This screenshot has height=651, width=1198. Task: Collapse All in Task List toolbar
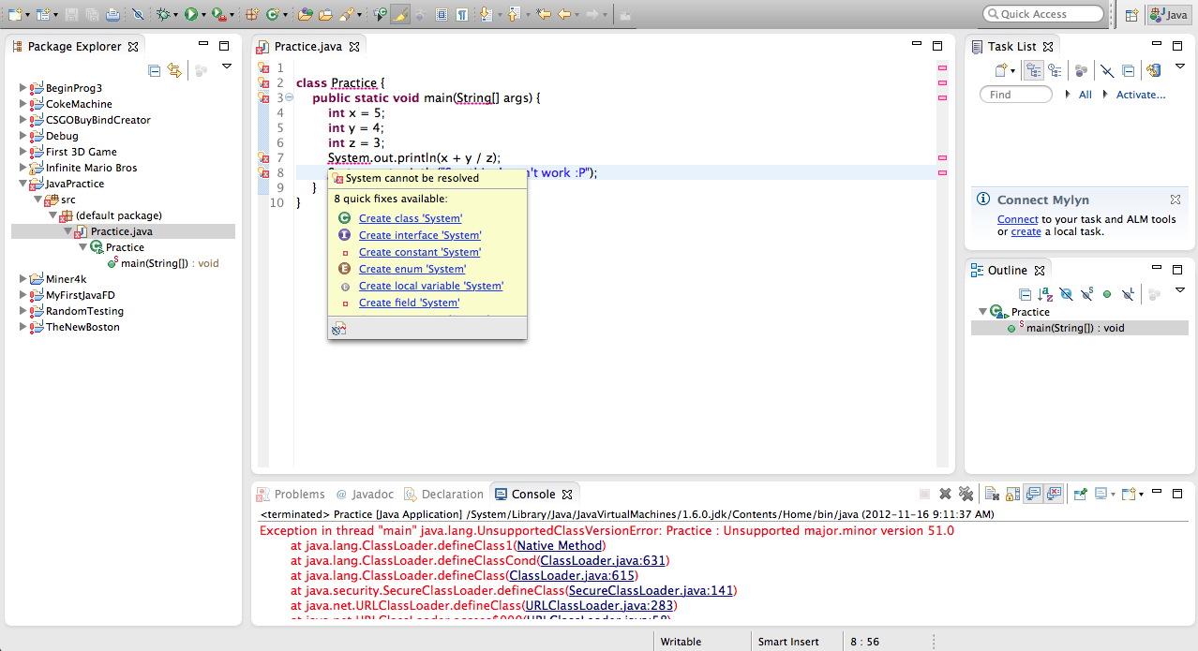click(1129, 70)
